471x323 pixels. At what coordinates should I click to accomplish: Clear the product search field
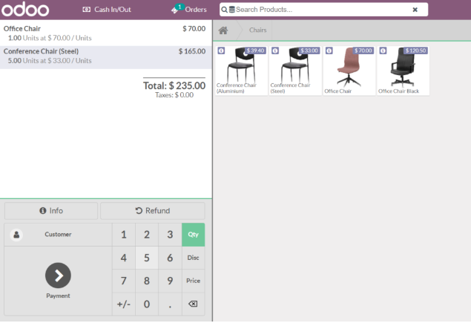pyautogui.click(x=415, y=10)
